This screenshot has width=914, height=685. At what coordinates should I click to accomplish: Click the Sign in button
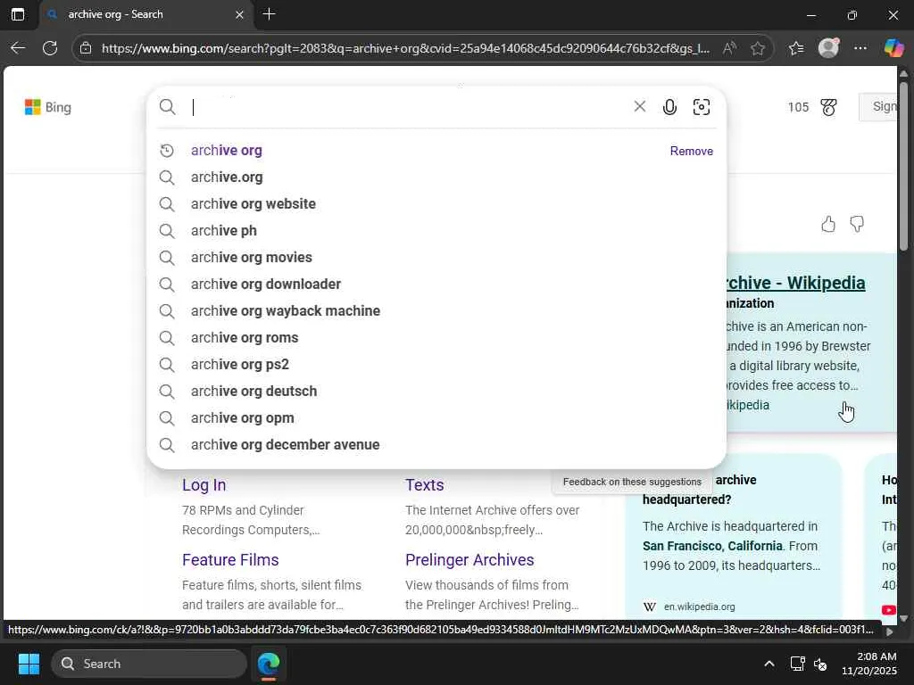[x=880, y=107]
